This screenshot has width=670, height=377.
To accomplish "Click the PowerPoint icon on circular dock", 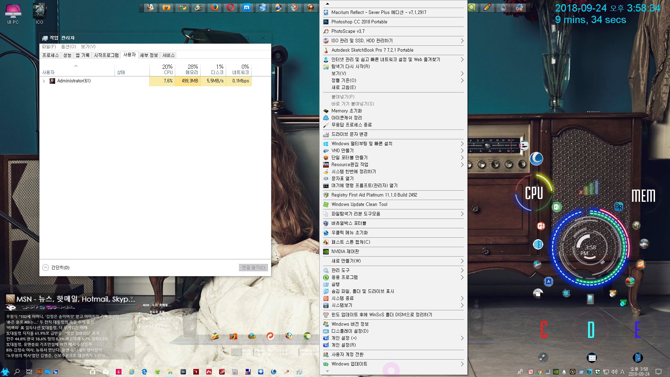I will coord(541,226).
